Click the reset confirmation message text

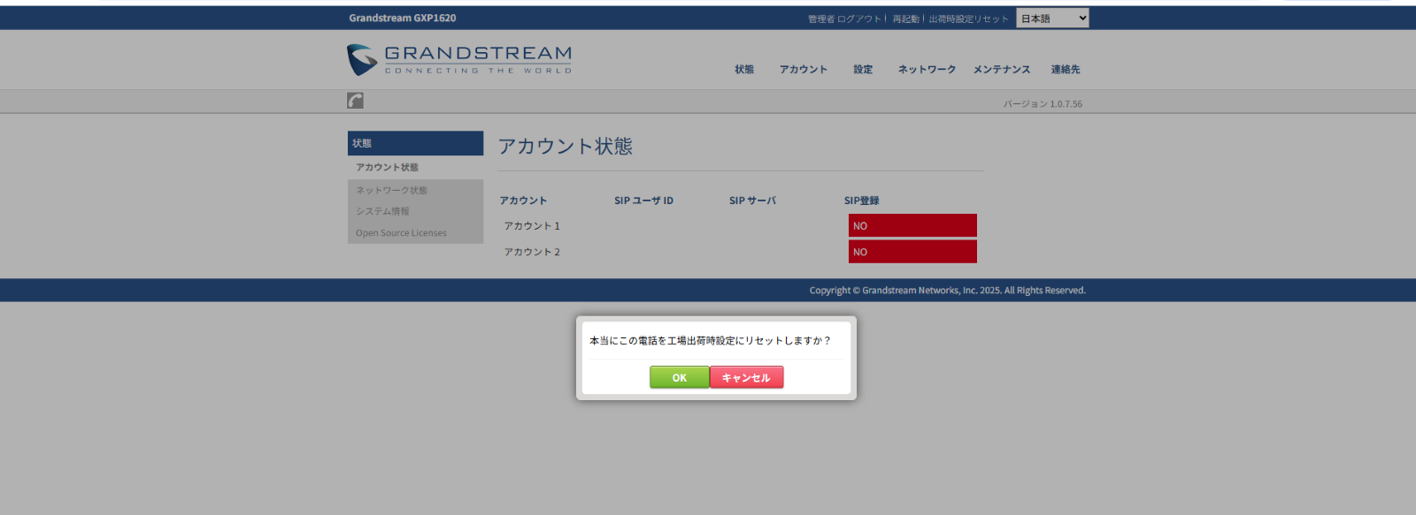click(711, 340)
